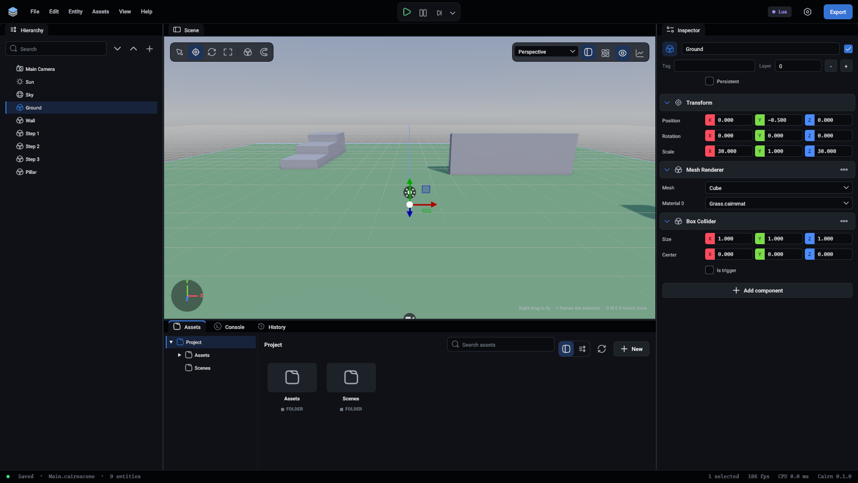
Task: Open the Material 0 dropdown
Action: (x=779, y=203)
